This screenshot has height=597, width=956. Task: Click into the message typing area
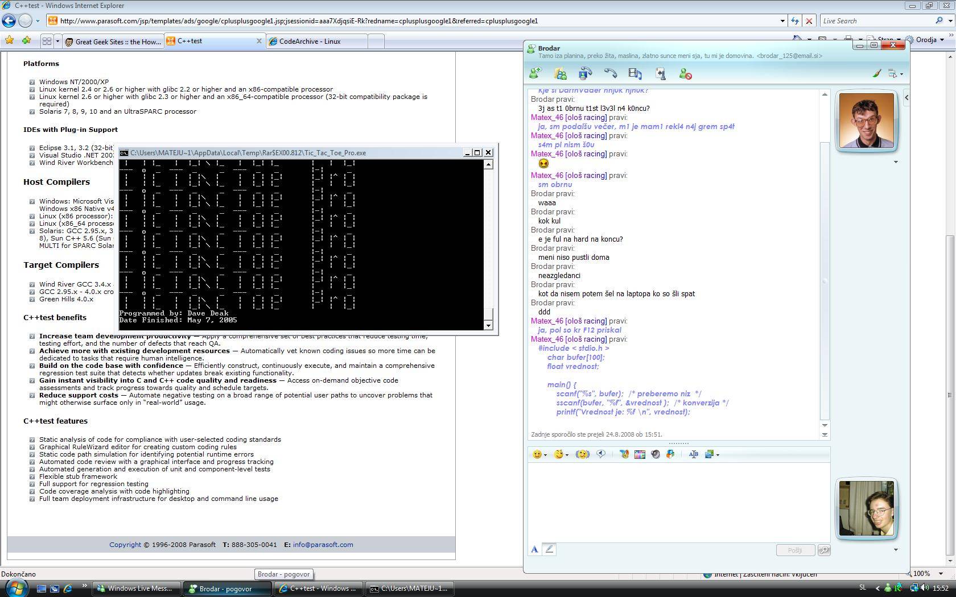point(679,501)
